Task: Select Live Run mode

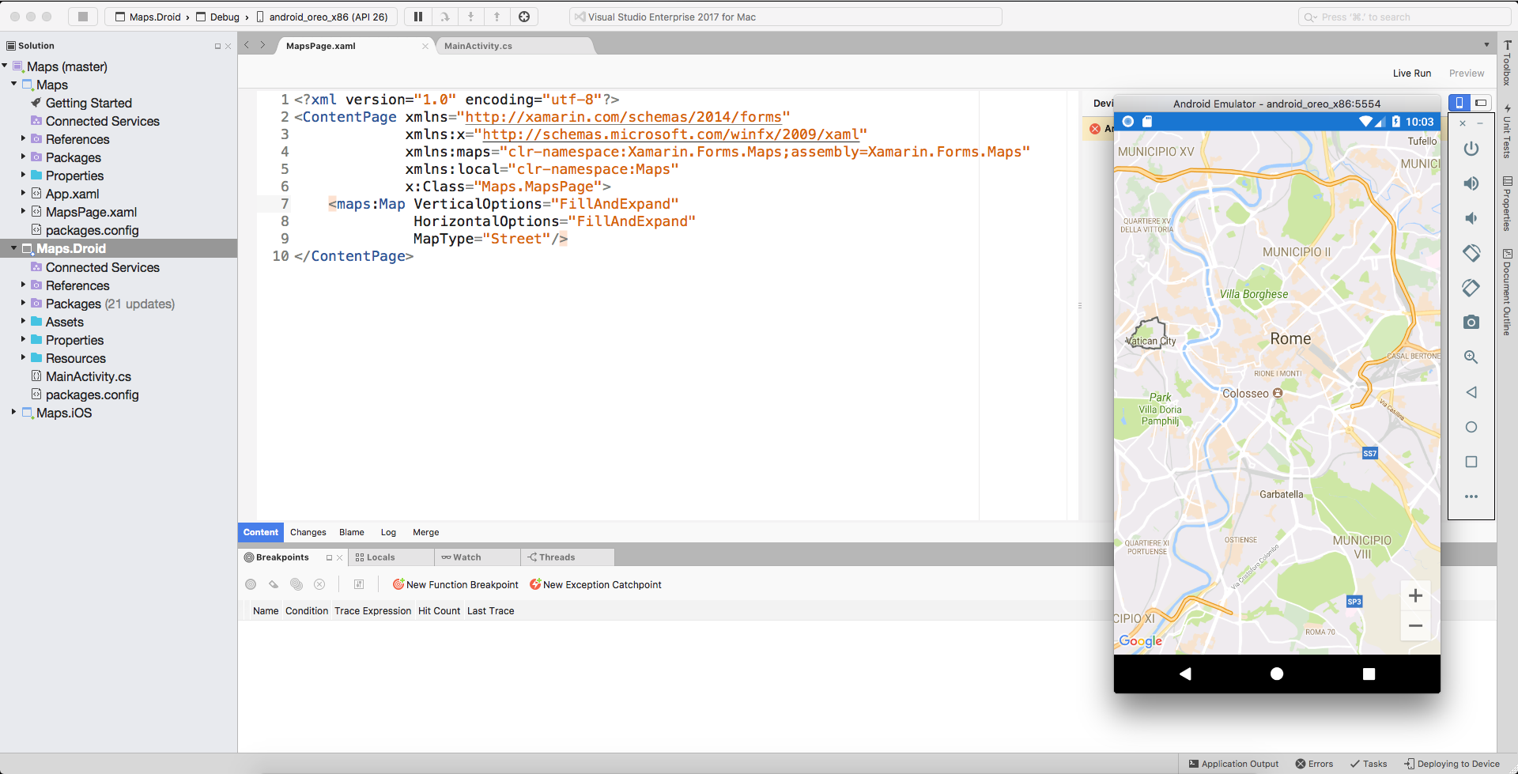Action: click(x=1412, y=74)
